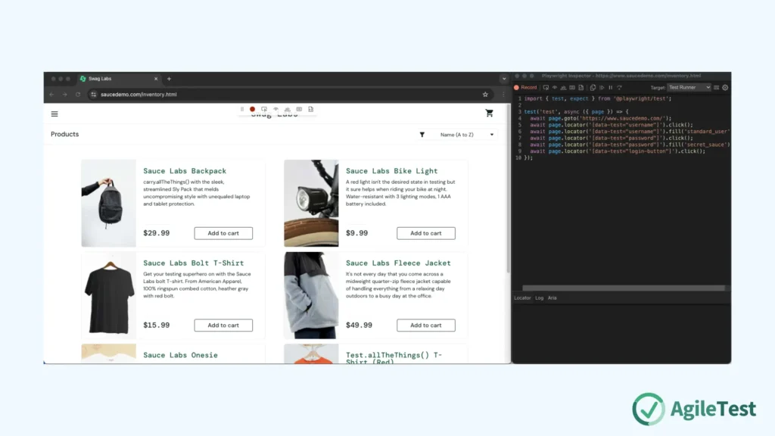Bookmark this page with the star icon
This screenshot has height=436, width=775.
485,95
